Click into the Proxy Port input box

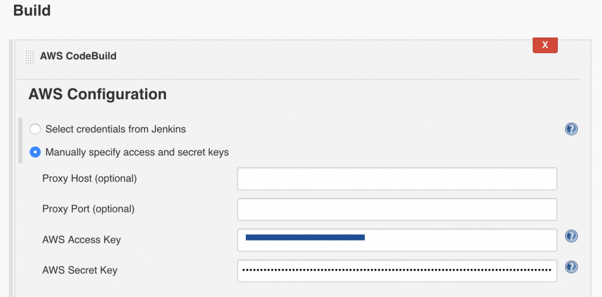pos(397,209)
